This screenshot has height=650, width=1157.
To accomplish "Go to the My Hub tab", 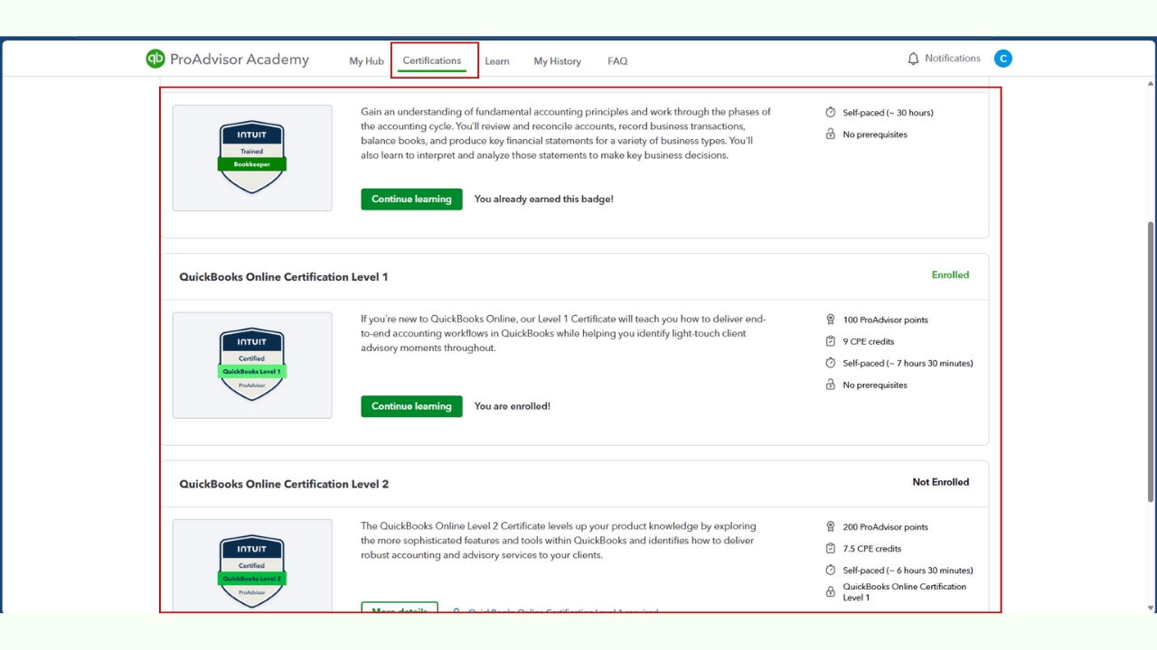I will click(x=367, y=61).
